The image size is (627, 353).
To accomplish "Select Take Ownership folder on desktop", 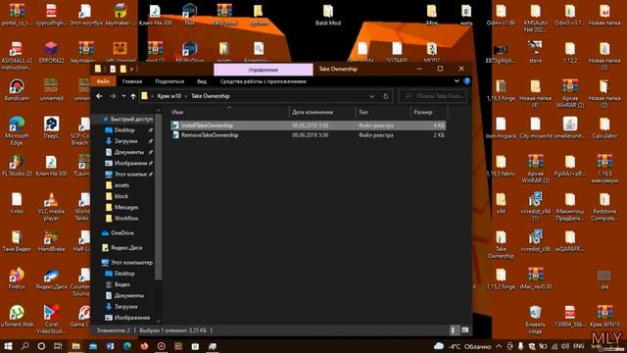I will coord(501,244).
